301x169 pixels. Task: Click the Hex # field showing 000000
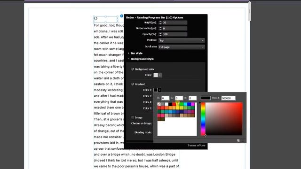click(228, 98)
